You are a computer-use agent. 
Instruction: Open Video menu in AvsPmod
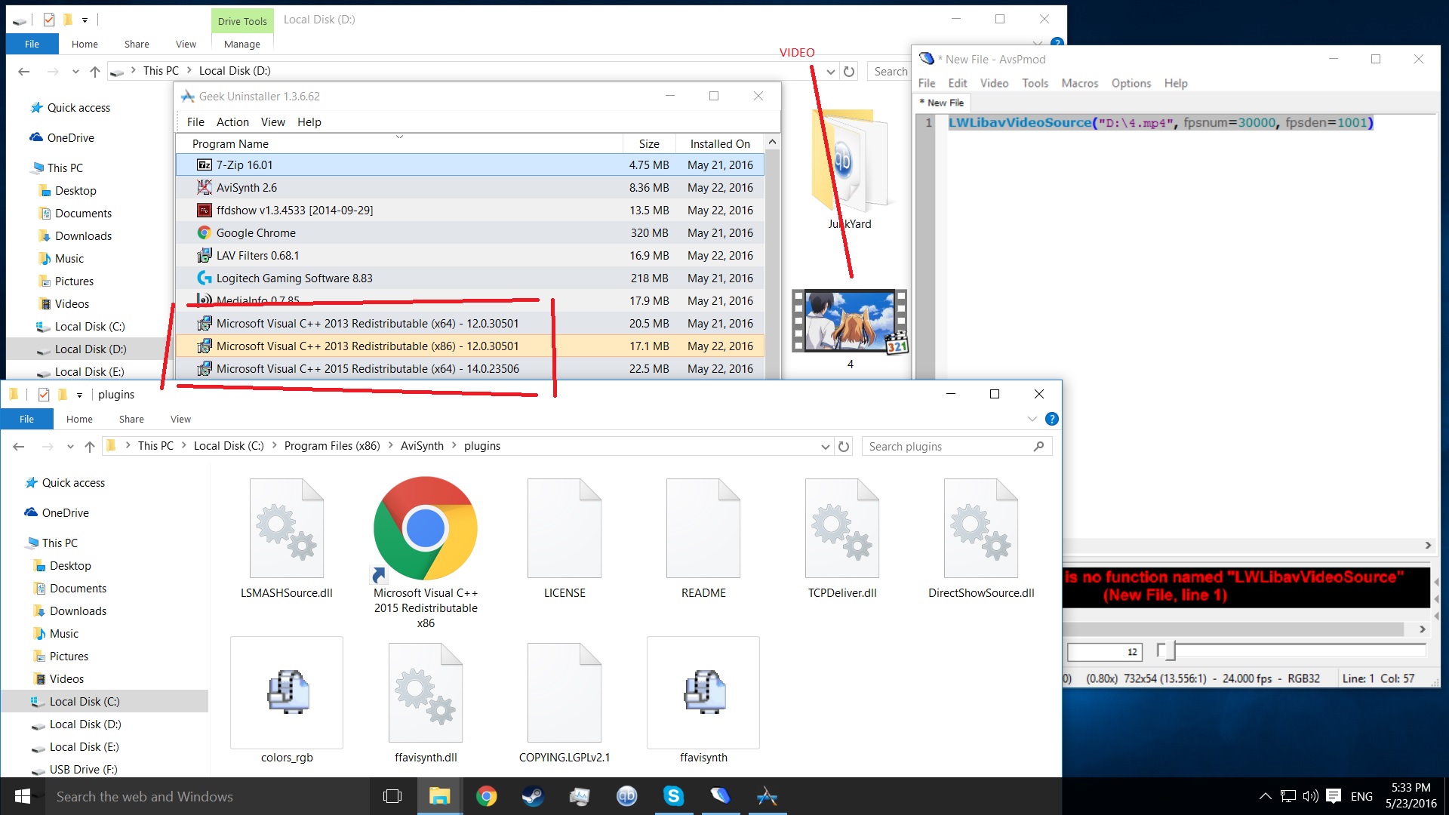[x=994, y=83]
